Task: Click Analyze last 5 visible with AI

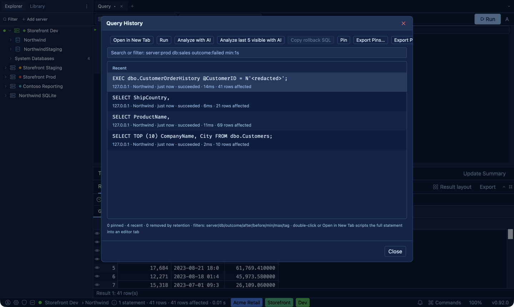Action: (x=251, y=40)
